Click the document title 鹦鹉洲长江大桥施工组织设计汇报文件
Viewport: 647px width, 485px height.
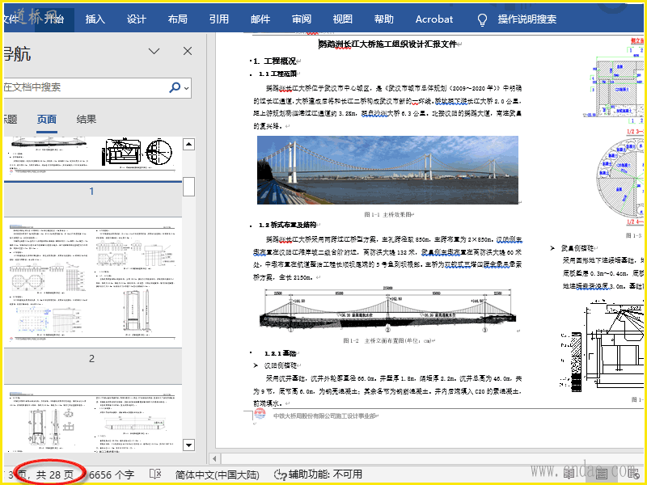click(x=388, y=44)
